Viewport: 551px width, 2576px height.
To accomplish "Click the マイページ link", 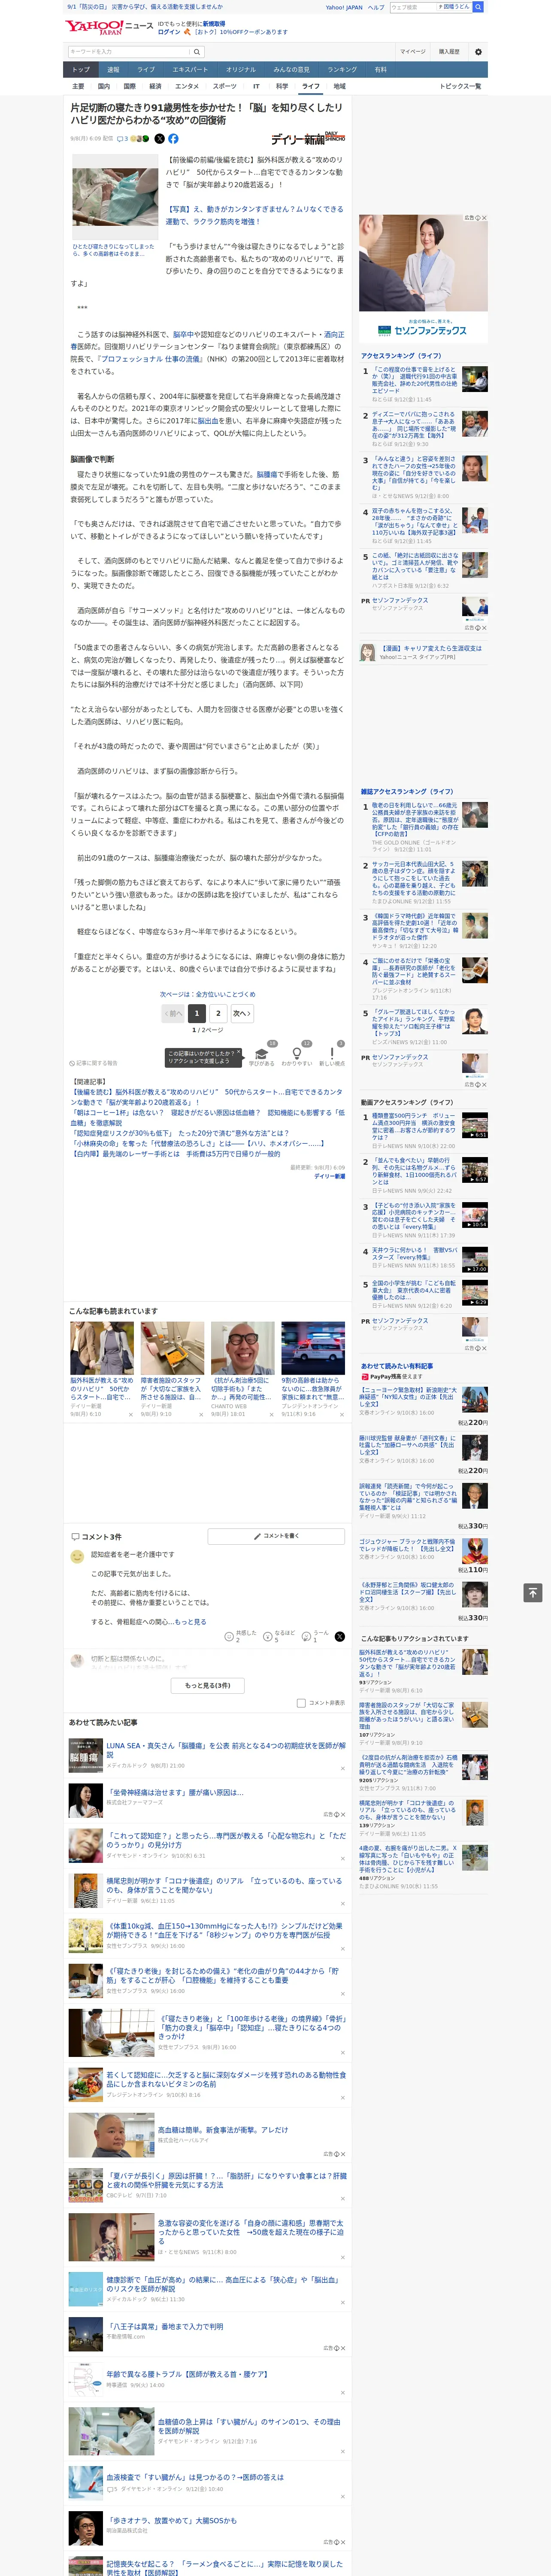I will tap(413, 52).
